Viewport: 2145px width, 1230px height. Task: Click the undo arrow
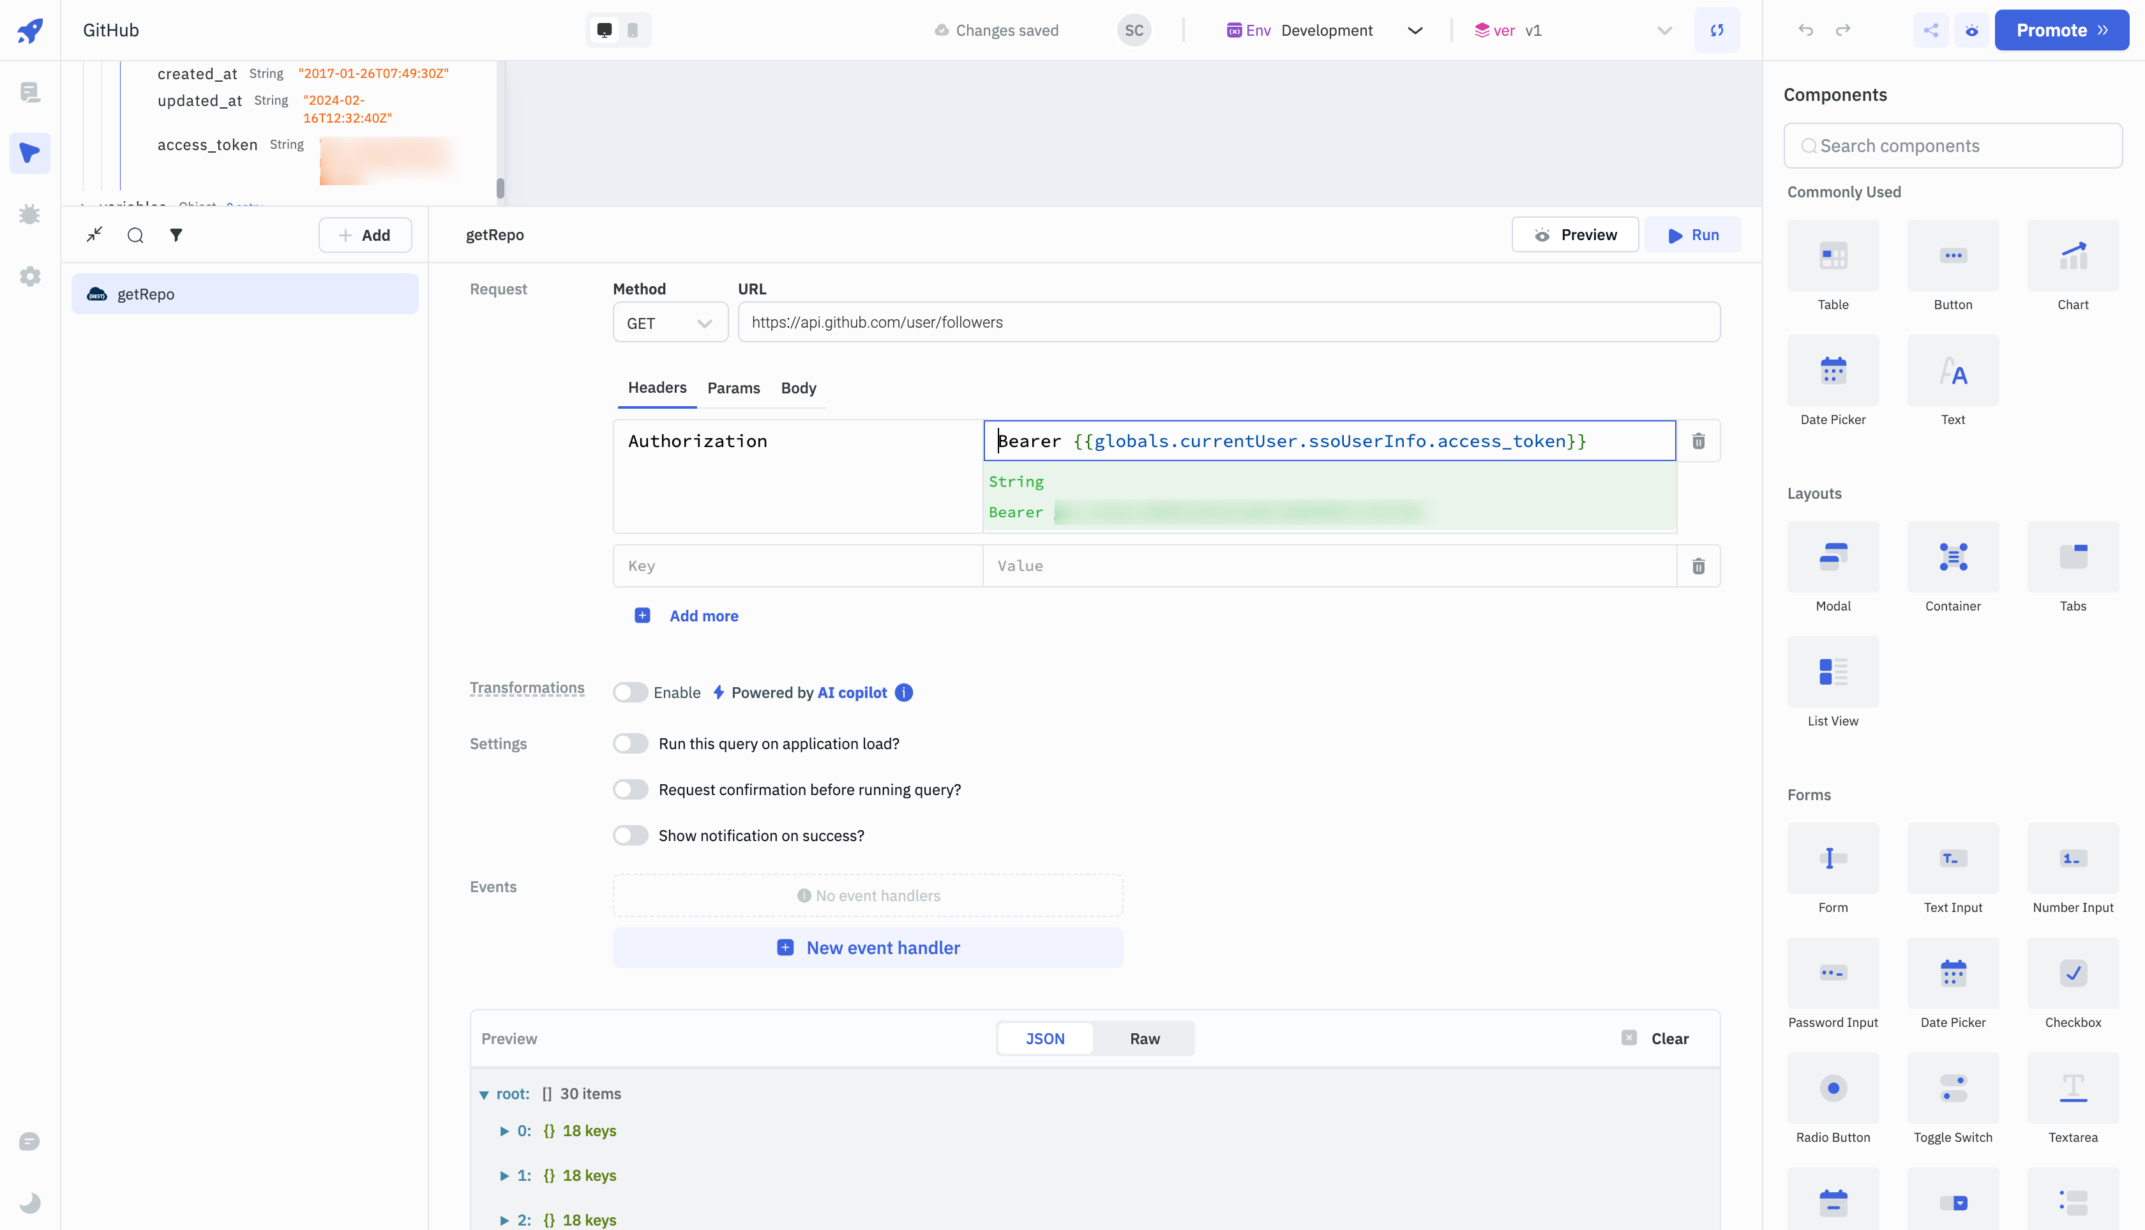[x=1805, y=31]
